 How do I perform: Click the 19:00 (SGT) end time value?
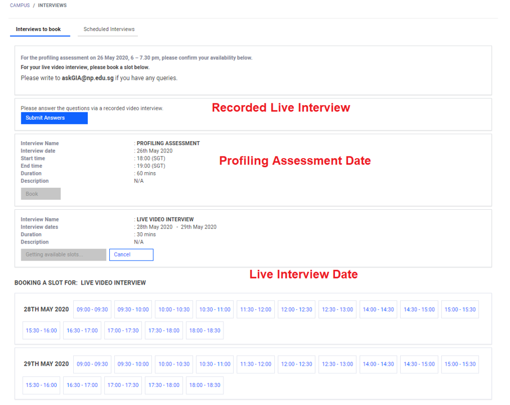coord(151,166)
